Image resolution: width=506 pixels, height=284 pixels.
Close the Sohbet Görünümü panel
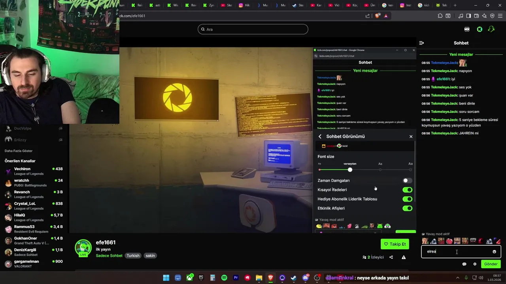[411, 136]
